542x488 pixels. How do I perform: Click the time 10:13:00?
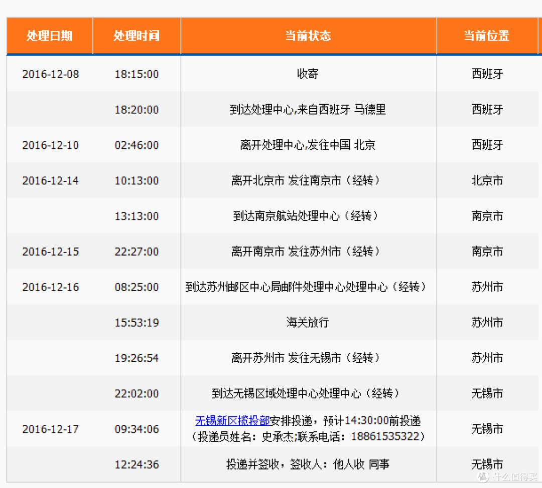coord(137,180)
